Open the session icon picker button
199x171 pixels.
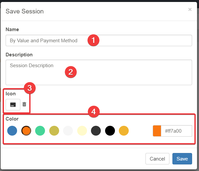point(13,104)
